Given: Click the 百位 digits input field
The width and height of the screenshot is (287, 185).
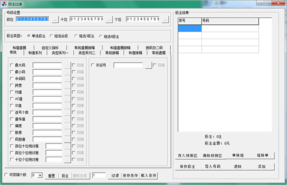Looking at the screenshot, I should tap(33, 19).
